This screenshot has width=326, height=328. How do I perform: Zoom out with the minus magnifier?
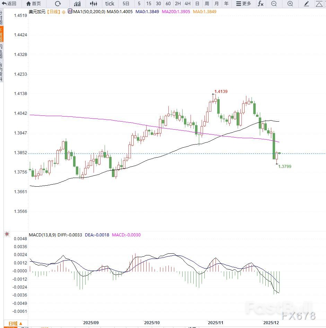tap(274, 4)
